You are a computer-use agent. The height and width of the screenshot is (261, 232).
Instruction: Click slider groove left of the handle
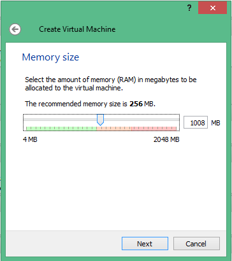60,120
